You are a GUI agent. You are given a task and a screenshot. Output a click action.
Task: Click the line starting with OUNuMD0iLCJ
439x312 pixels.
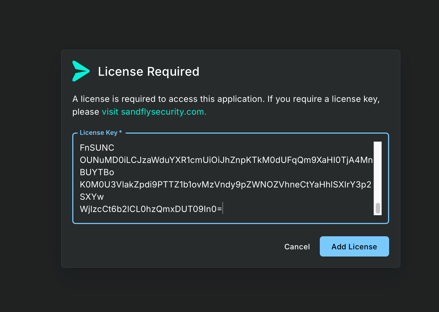226,160
